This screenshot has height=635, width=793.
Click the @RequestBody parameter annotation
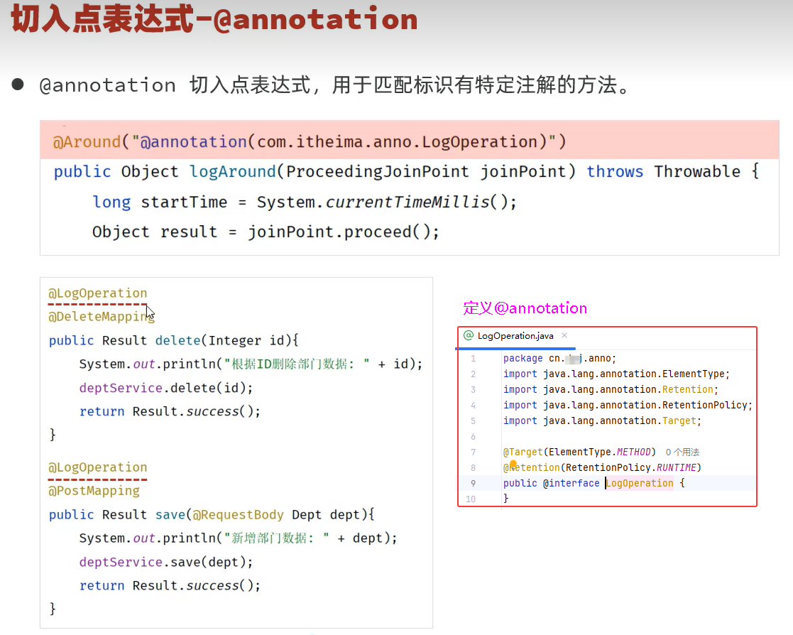(238, 514)
